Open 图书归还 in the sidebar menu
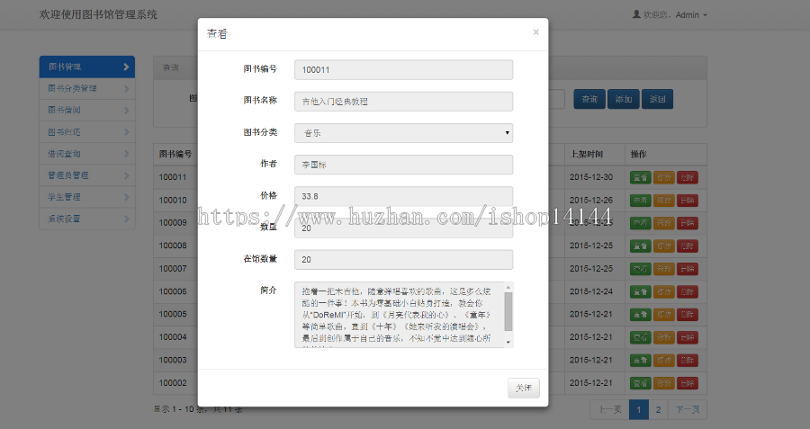This screenshot has height=429, width=810. pyautogui.click(x=86, y=132)
